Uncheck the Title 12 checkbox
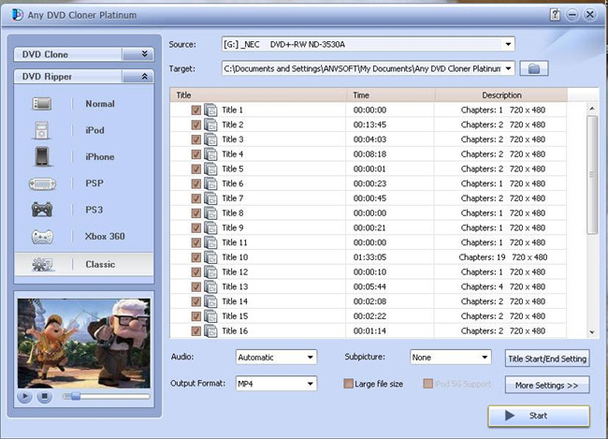608x439 pixels. pos(196,272)
